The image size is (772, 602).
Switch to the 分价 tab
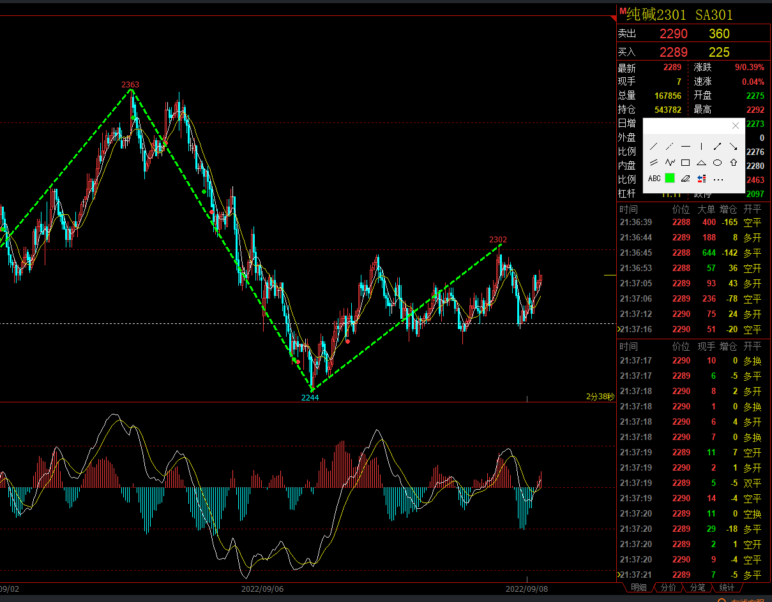pos(668,587)
